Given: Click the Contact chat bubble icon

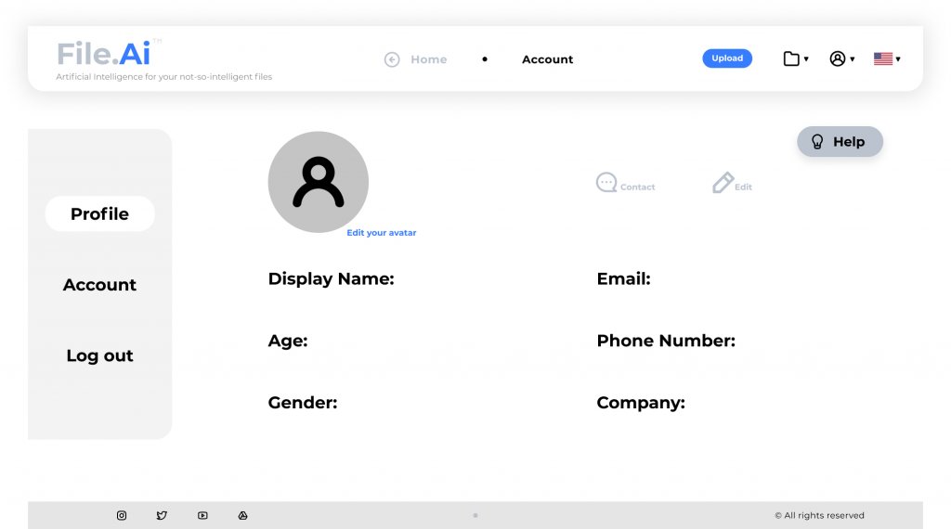Looking at the screenshot, I should [x=606, y=183].
